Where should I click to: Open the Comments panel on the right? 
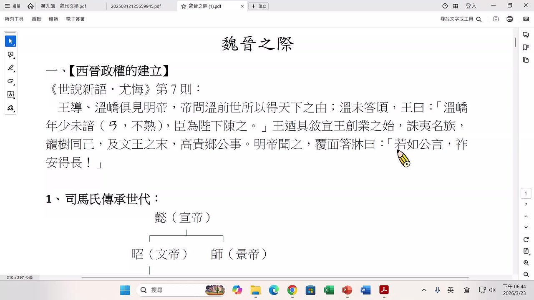(526, 35)
